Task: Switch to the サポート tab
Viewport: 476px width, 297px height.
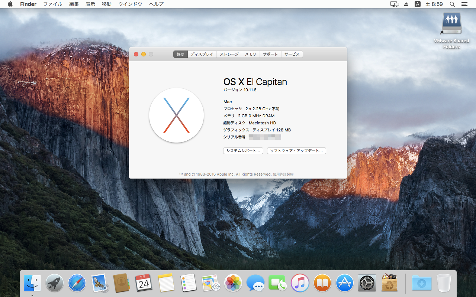Action: point(270,54)
